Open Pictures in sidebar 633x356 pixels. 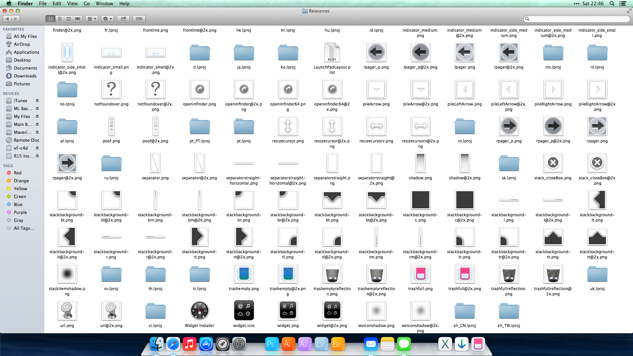(22, 84)
